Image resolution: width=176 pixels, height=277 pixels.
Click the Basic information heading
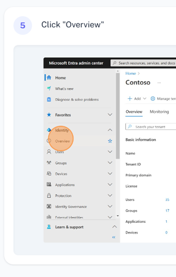[141, 140]
